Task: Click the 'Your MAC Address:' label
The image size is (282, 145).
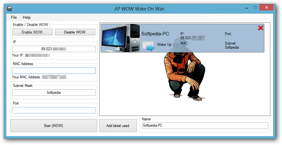Action: (26, 77)
